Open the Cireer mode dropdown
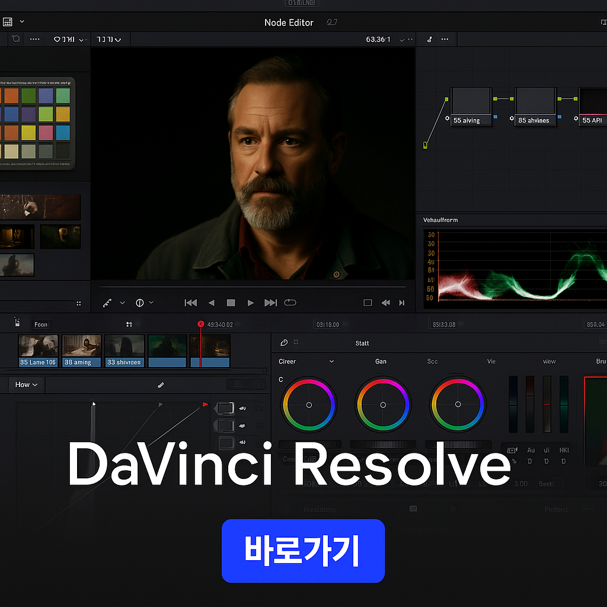This screenshot has height=607, width=607. pyautogui.click(x=306, y=361)
